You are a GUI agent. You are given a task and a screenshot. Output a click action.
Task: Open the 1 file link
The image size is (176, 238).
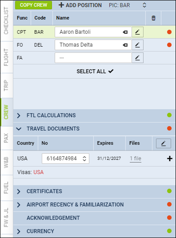coord(136,159)
